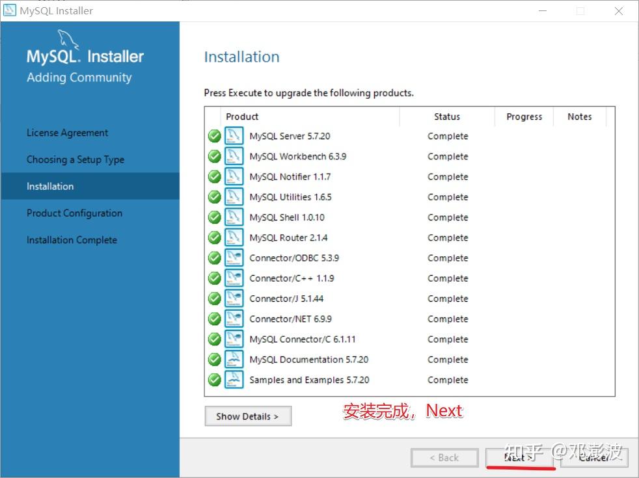Image resolution: width=639 pixels, height=478 pixels.
Task: Click green checkmark beside Samples and Examples 5.7.20
Action: pyautogui.click(x=214, y=380)
